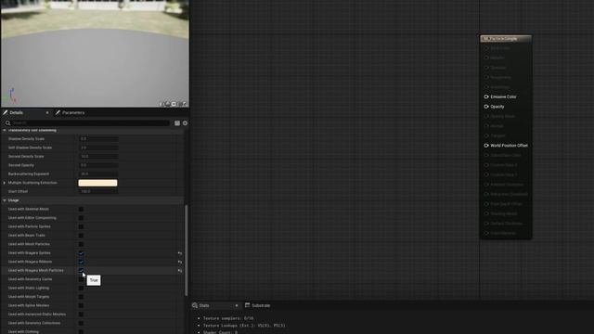Screen dimensions: 594x334
Task: Click the Second Density Scale field
Action: point(98,157)
